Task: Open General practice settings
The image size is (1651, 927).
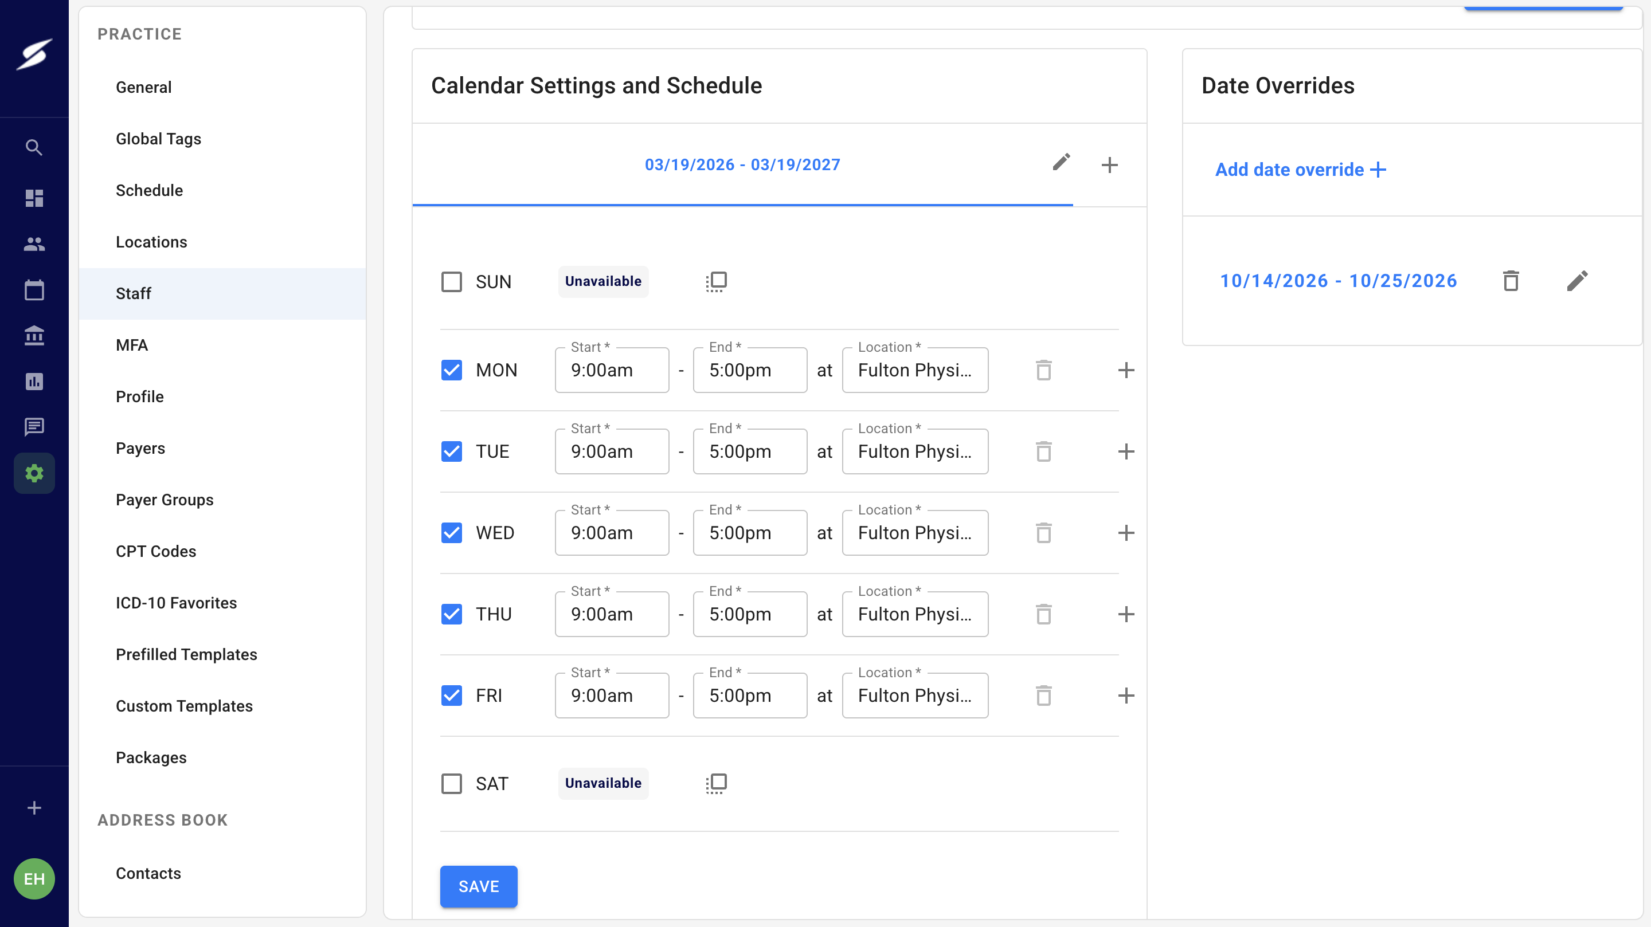Action: click(222, 87)
